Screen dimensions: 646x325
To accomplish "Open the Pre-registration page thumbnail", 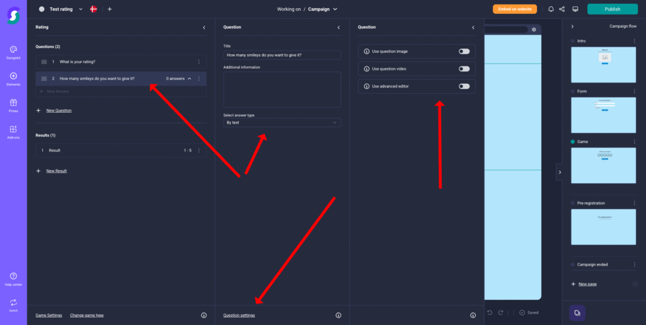I will 603,227.
